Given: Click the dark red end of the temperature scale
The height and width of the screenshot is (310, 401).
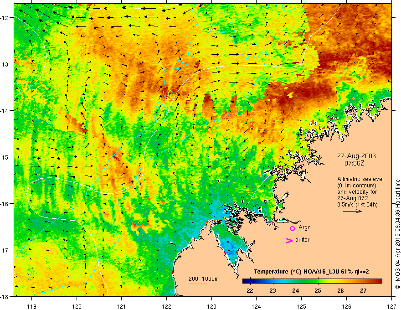Looking at the screenshot, I should tap(379, 281).
